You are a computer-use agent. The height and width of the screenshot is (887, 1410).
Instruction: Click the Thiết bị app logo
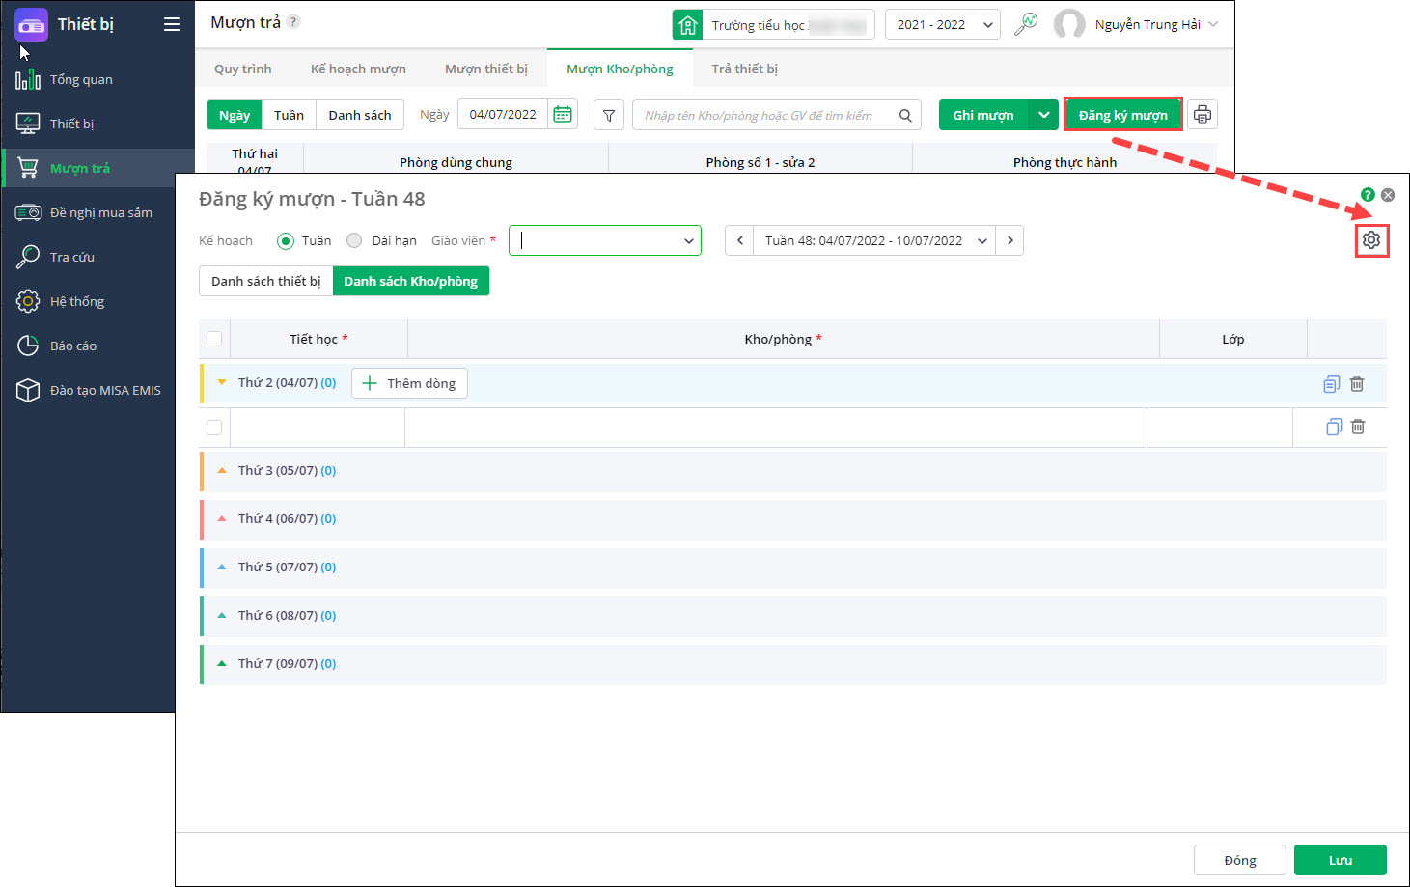tap(31, 24)
